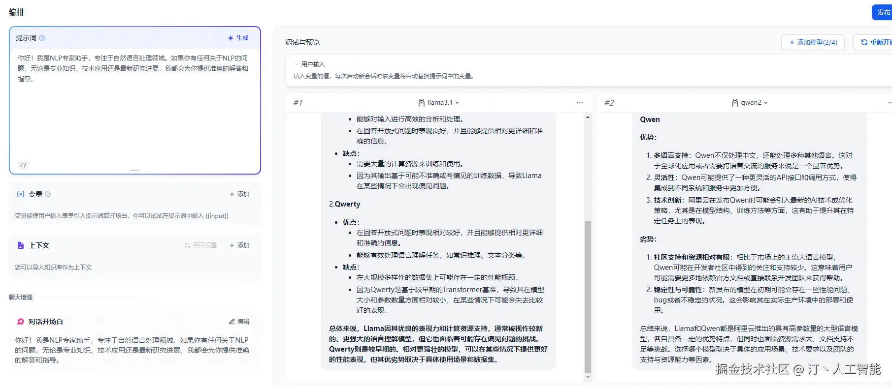
Task: Click the 优势: heading in panel #2
Action: click(x=648, y=137)
